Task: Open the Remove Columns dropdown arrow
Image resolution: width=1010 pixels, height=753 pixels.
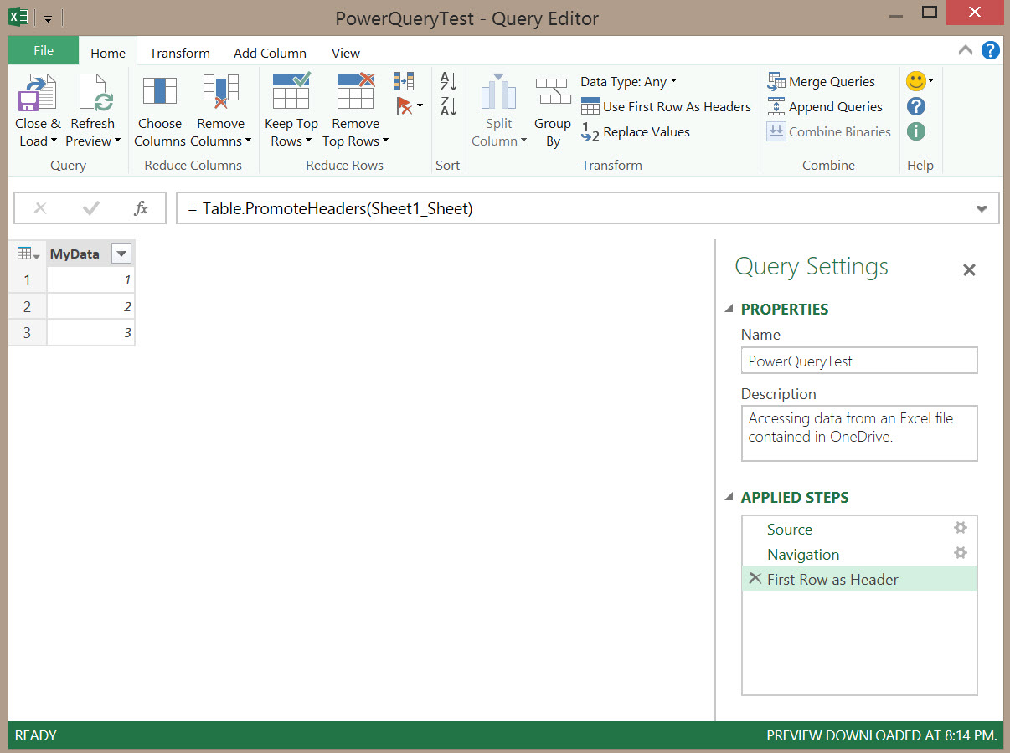Action: 248,141
